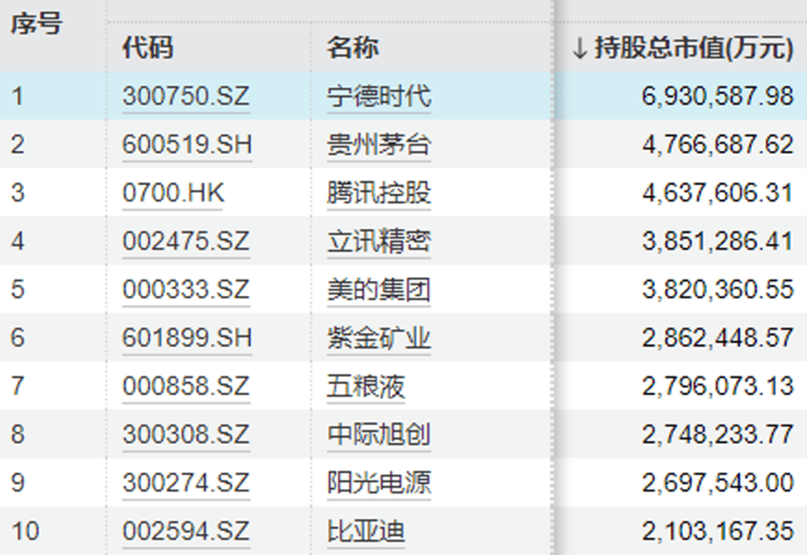Select 宁德时代 stock name
This screenshot has width=807, height=555.
pos(377,95)
